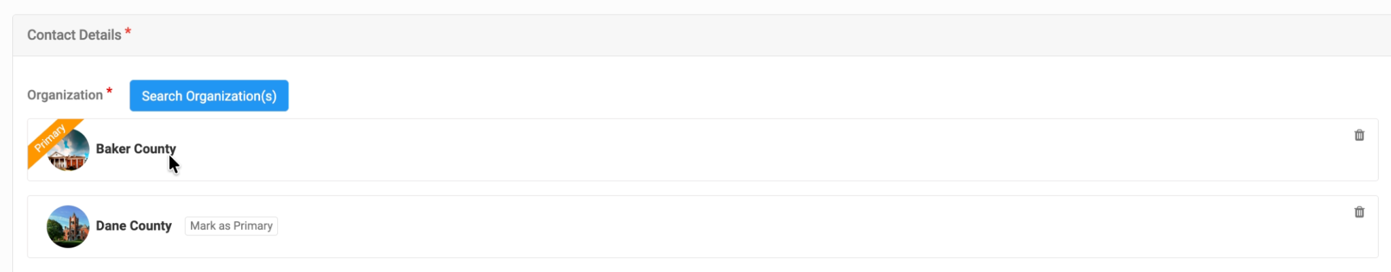Screen dimensions: 1391x272
Task: Click the Organization field label
Action: tap(65, 95)
